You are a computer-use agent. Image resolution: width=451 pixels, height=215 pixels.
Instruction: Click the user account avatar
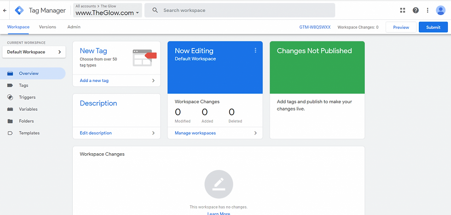coord(440,11)
